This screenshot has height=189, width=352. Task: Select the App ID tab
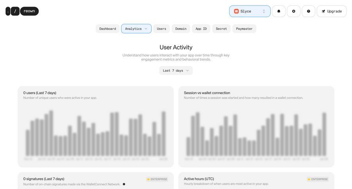pos(201,29)
